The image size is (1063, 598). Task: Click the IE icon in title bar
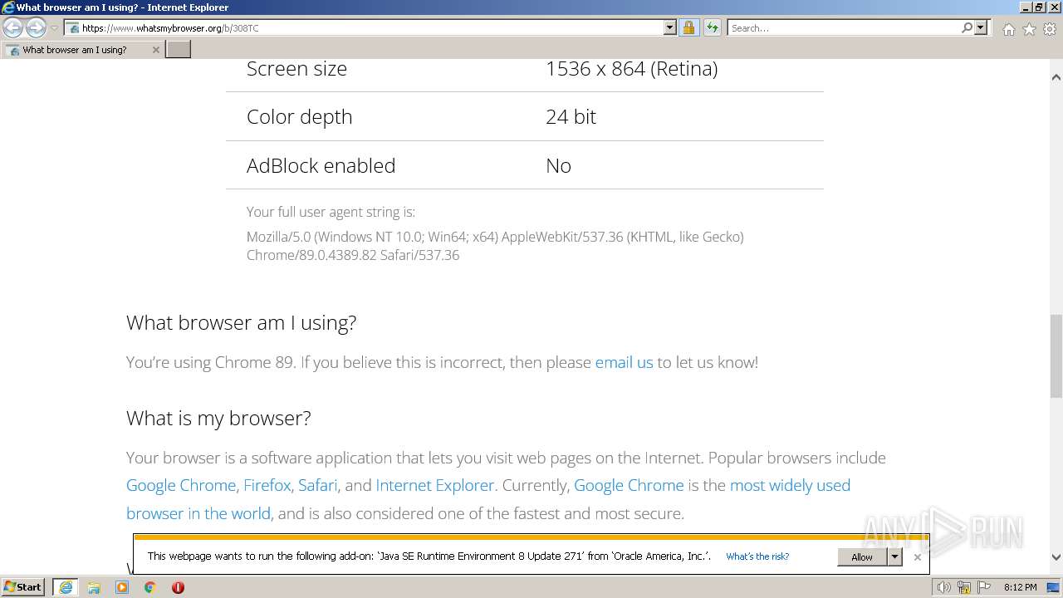pos(8,7)
